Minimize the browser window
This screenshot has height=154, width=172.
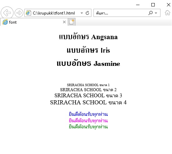click(x=138, y=5)
